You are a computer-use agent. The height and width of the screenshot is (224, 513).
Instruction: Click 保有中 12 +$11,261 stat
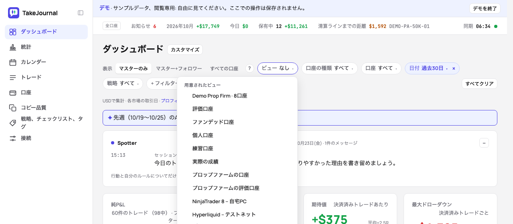coord(283,26)
